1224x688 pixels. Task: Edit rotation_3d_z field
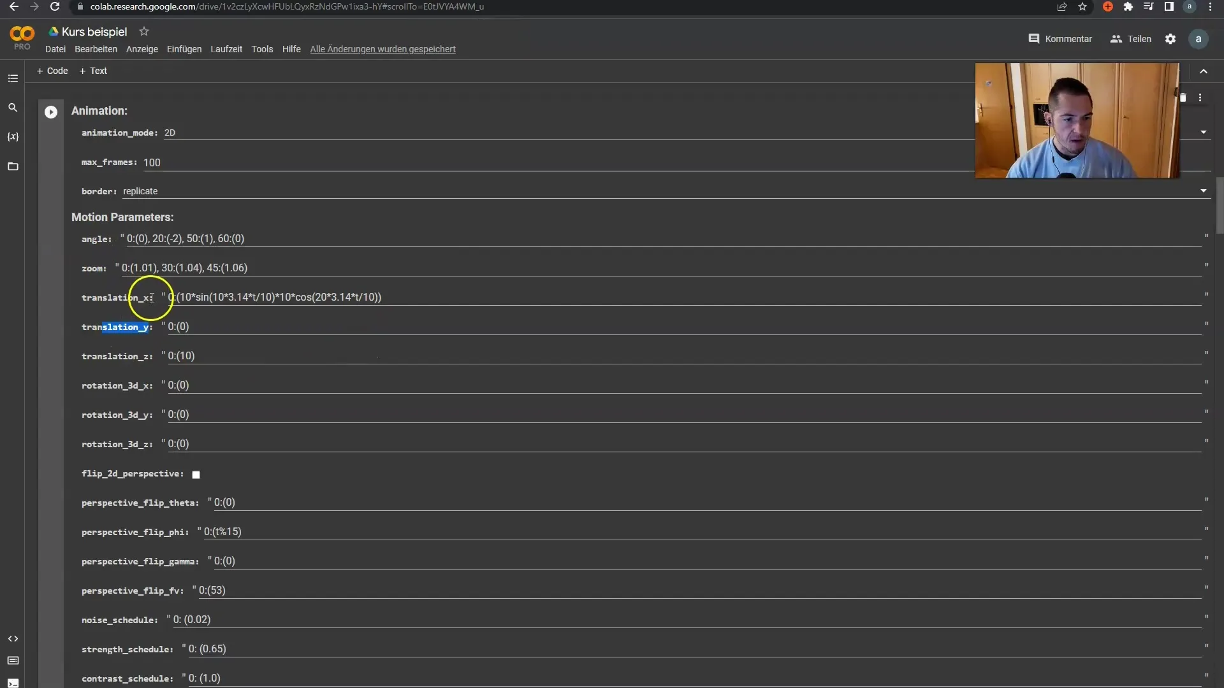point(684,444)
